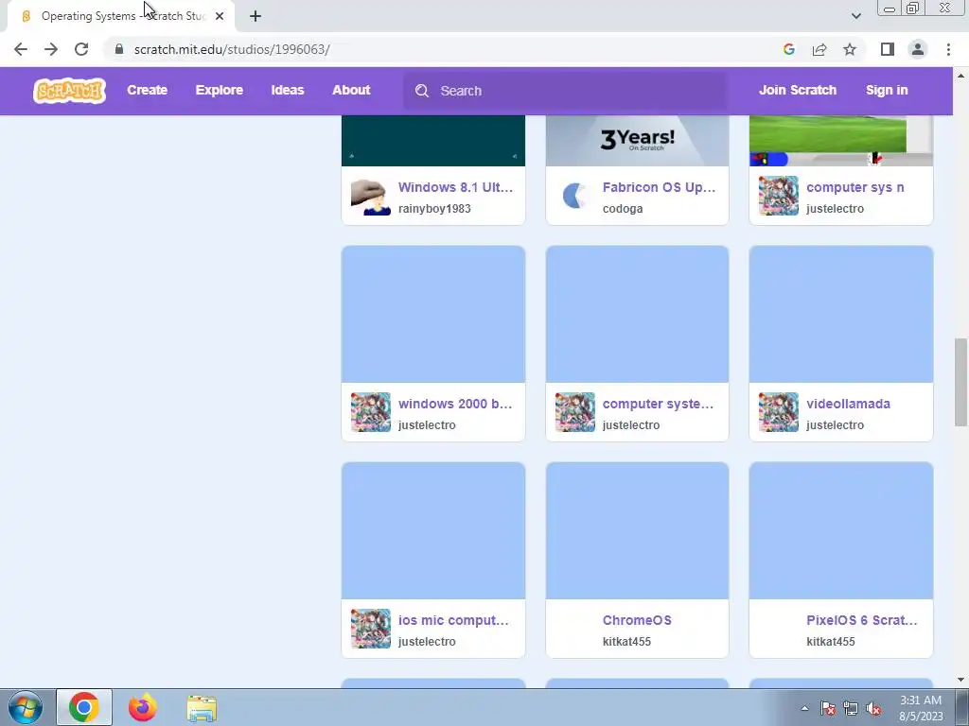This screenshot has height=726, width=969.
Task: Click the search magnifier icon
Action: pyautogui.click(x=422, y=91)
